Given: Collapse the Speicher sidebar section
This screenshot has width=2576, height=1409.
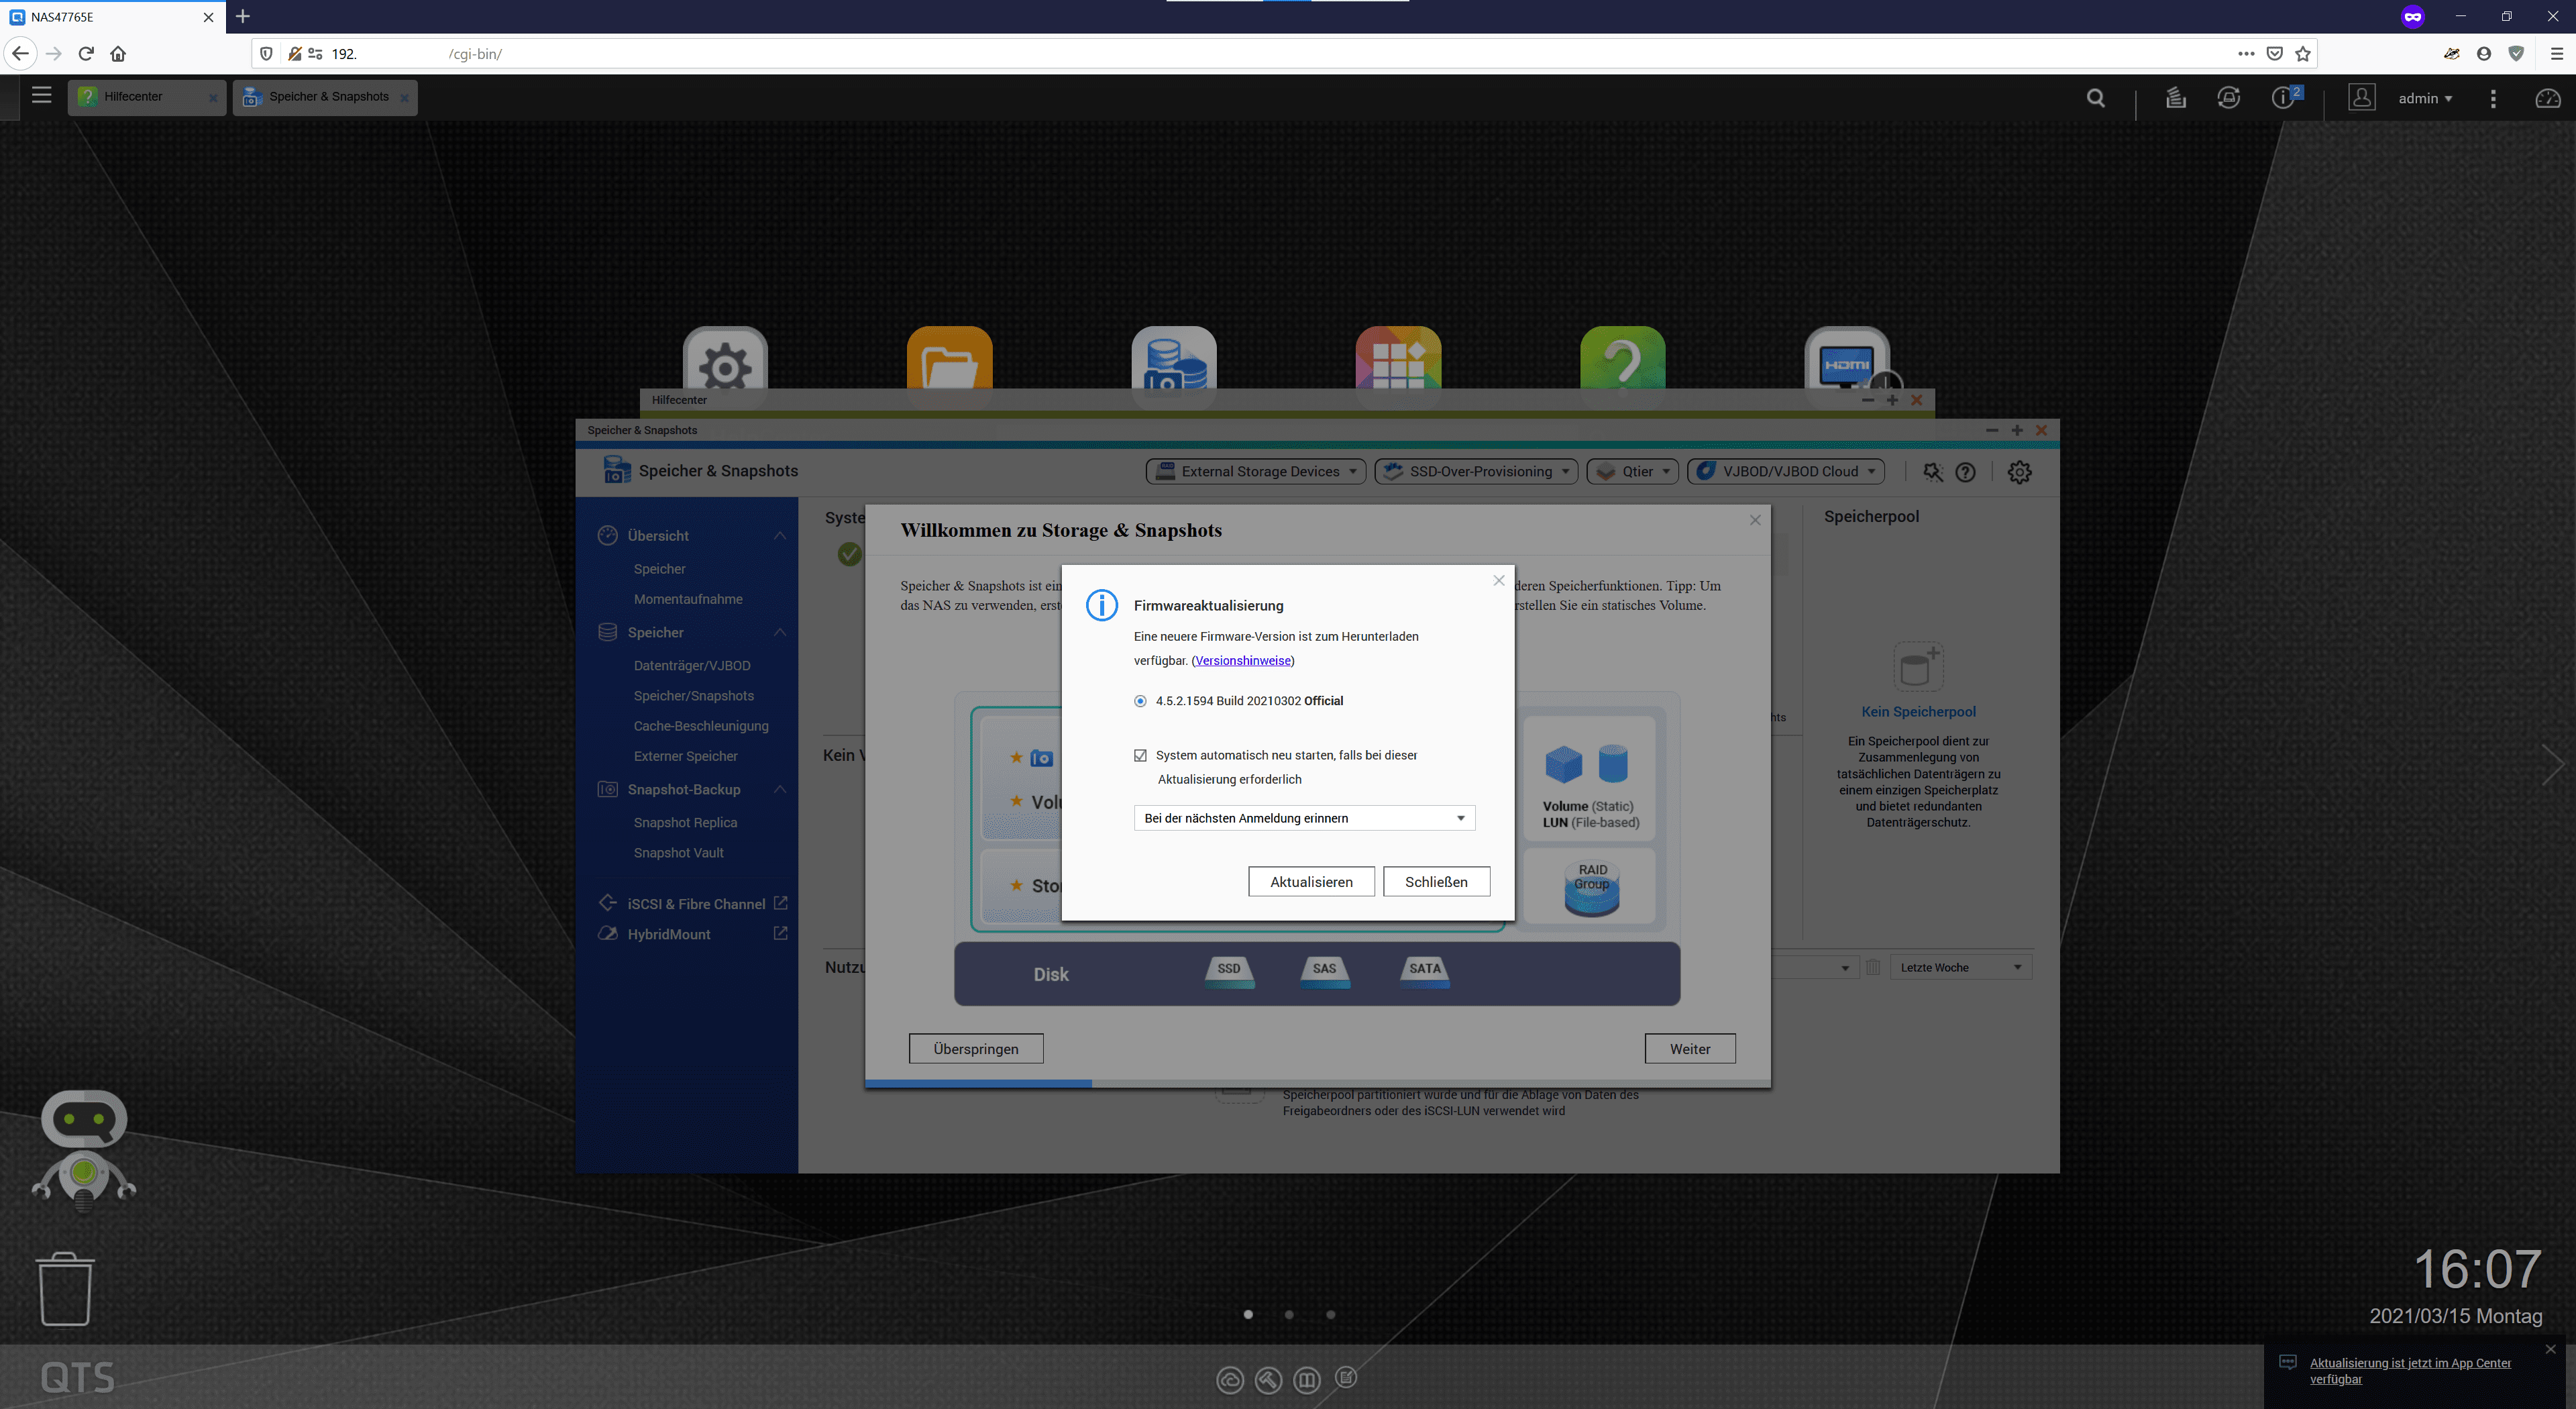Looking at the screenshot, I should pyautogui.click(x=779, y=632).
